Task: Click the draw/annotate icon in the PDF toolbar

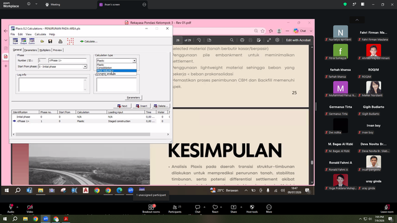Action: click(259, 40)
